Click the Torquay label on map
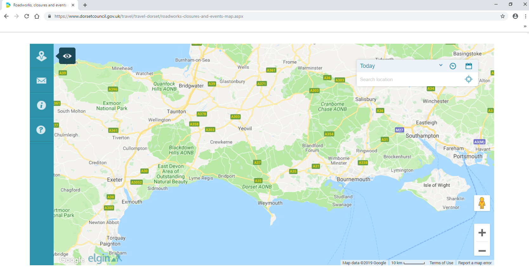 click(x=116, y=238)
